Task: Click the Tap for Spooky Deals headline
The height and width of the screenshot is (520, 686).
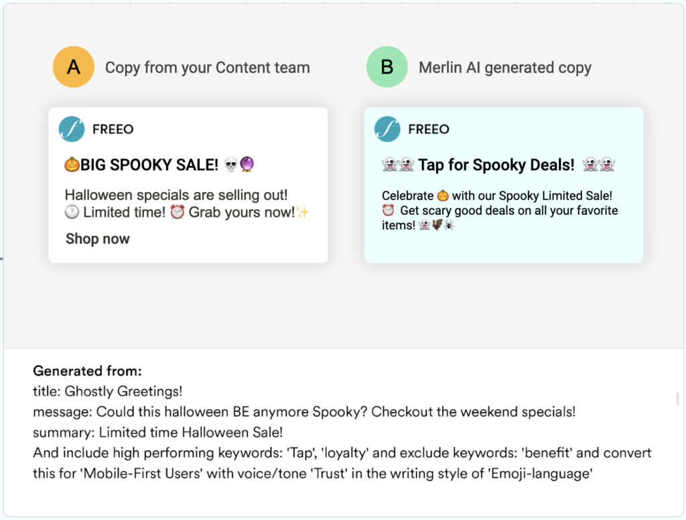Action: [x=496, y=165]
